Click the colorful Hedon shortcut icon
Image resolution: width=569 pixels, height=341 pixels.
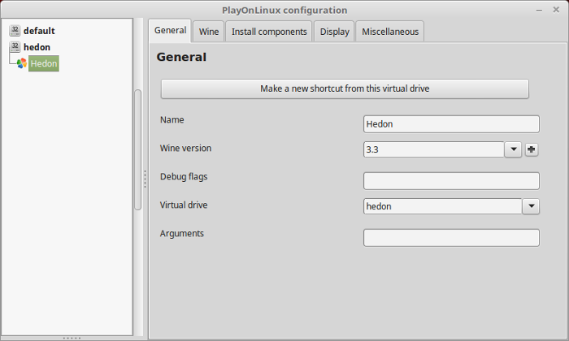(x=22, y=63)
